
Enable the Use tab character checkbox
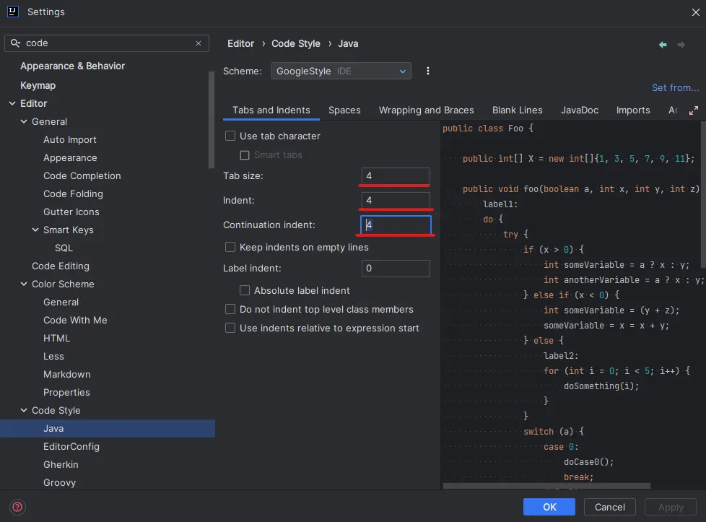[230, 136]
